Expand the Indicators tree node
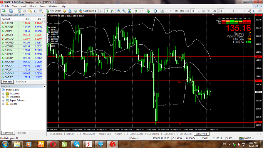 click(3, 97)
